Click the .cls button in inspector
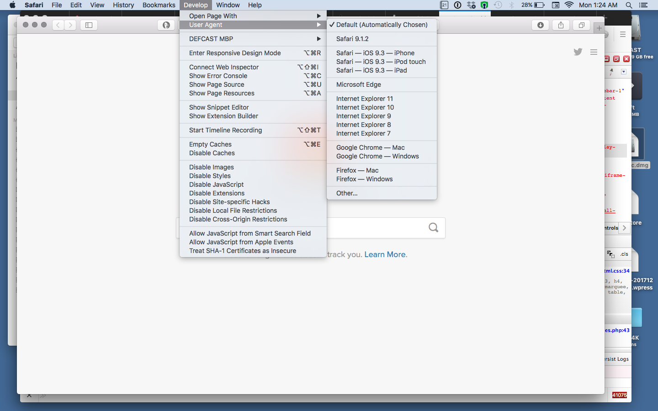 (x=624, y=254)
